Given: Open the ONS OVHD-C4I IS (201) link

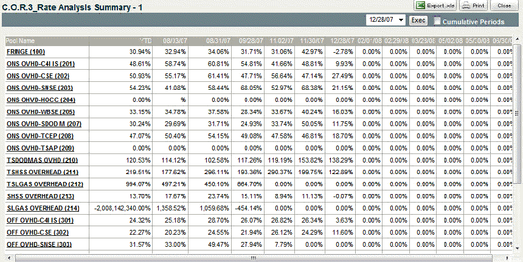Looking at the screenshot, I should 40,64.
